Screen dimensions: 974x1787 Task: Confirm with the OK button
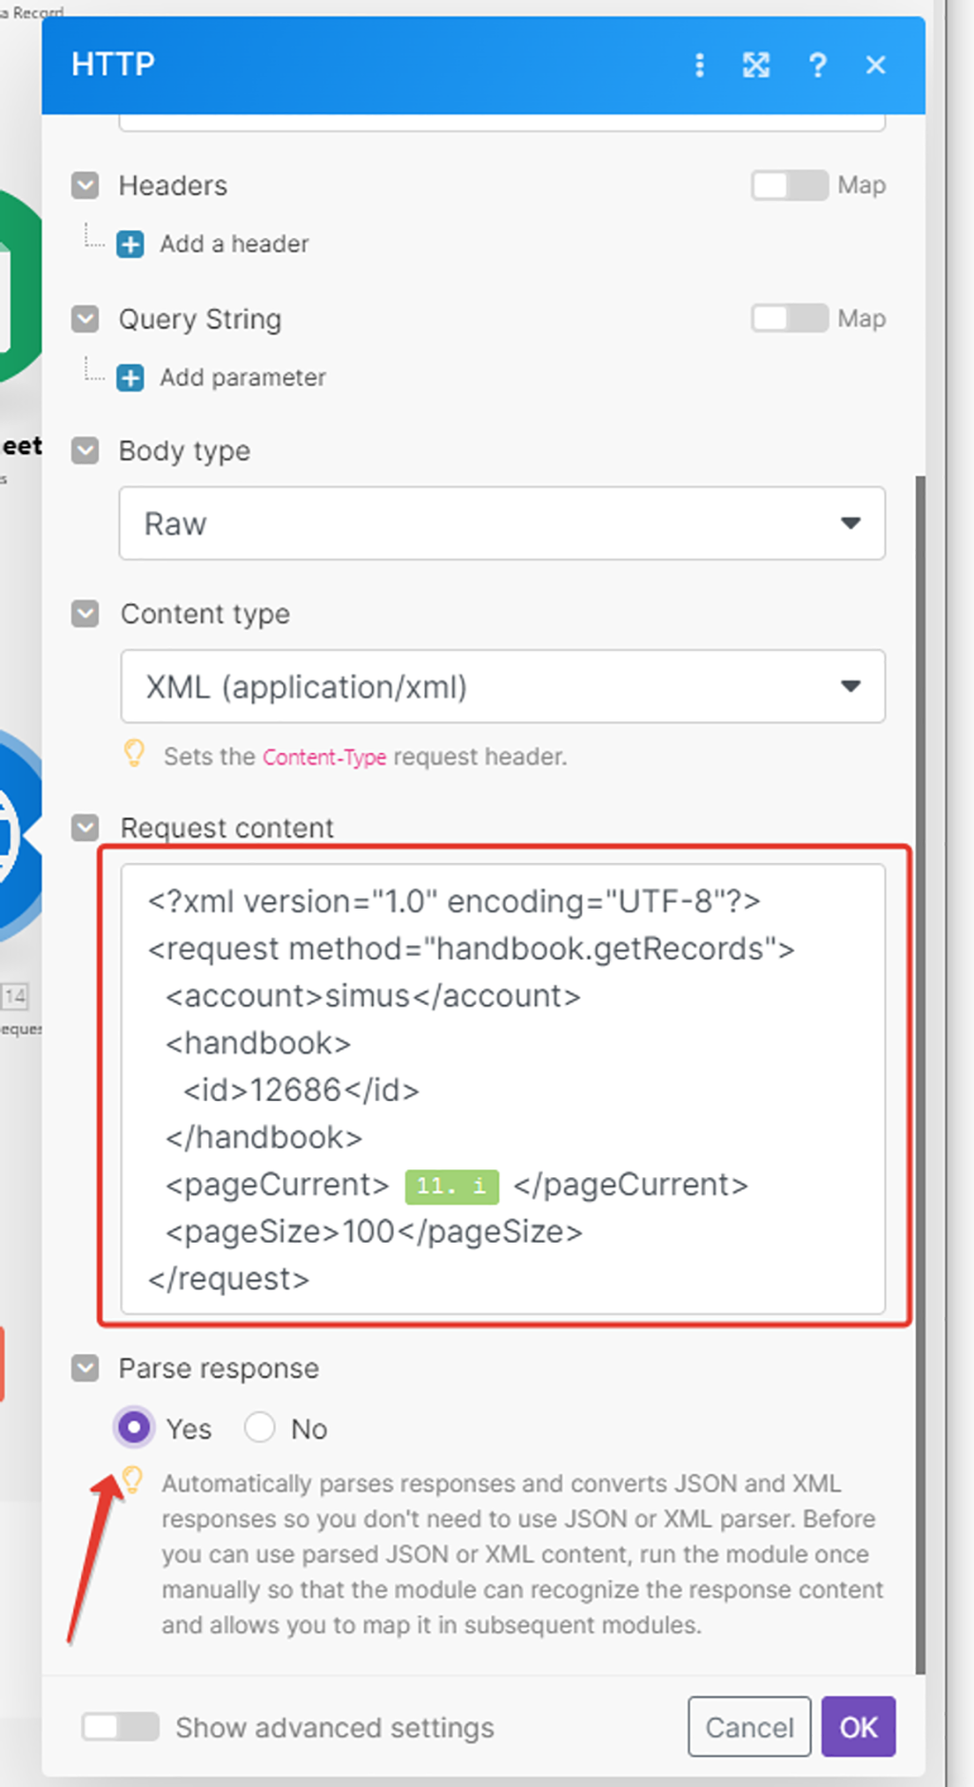point(858,1726)
